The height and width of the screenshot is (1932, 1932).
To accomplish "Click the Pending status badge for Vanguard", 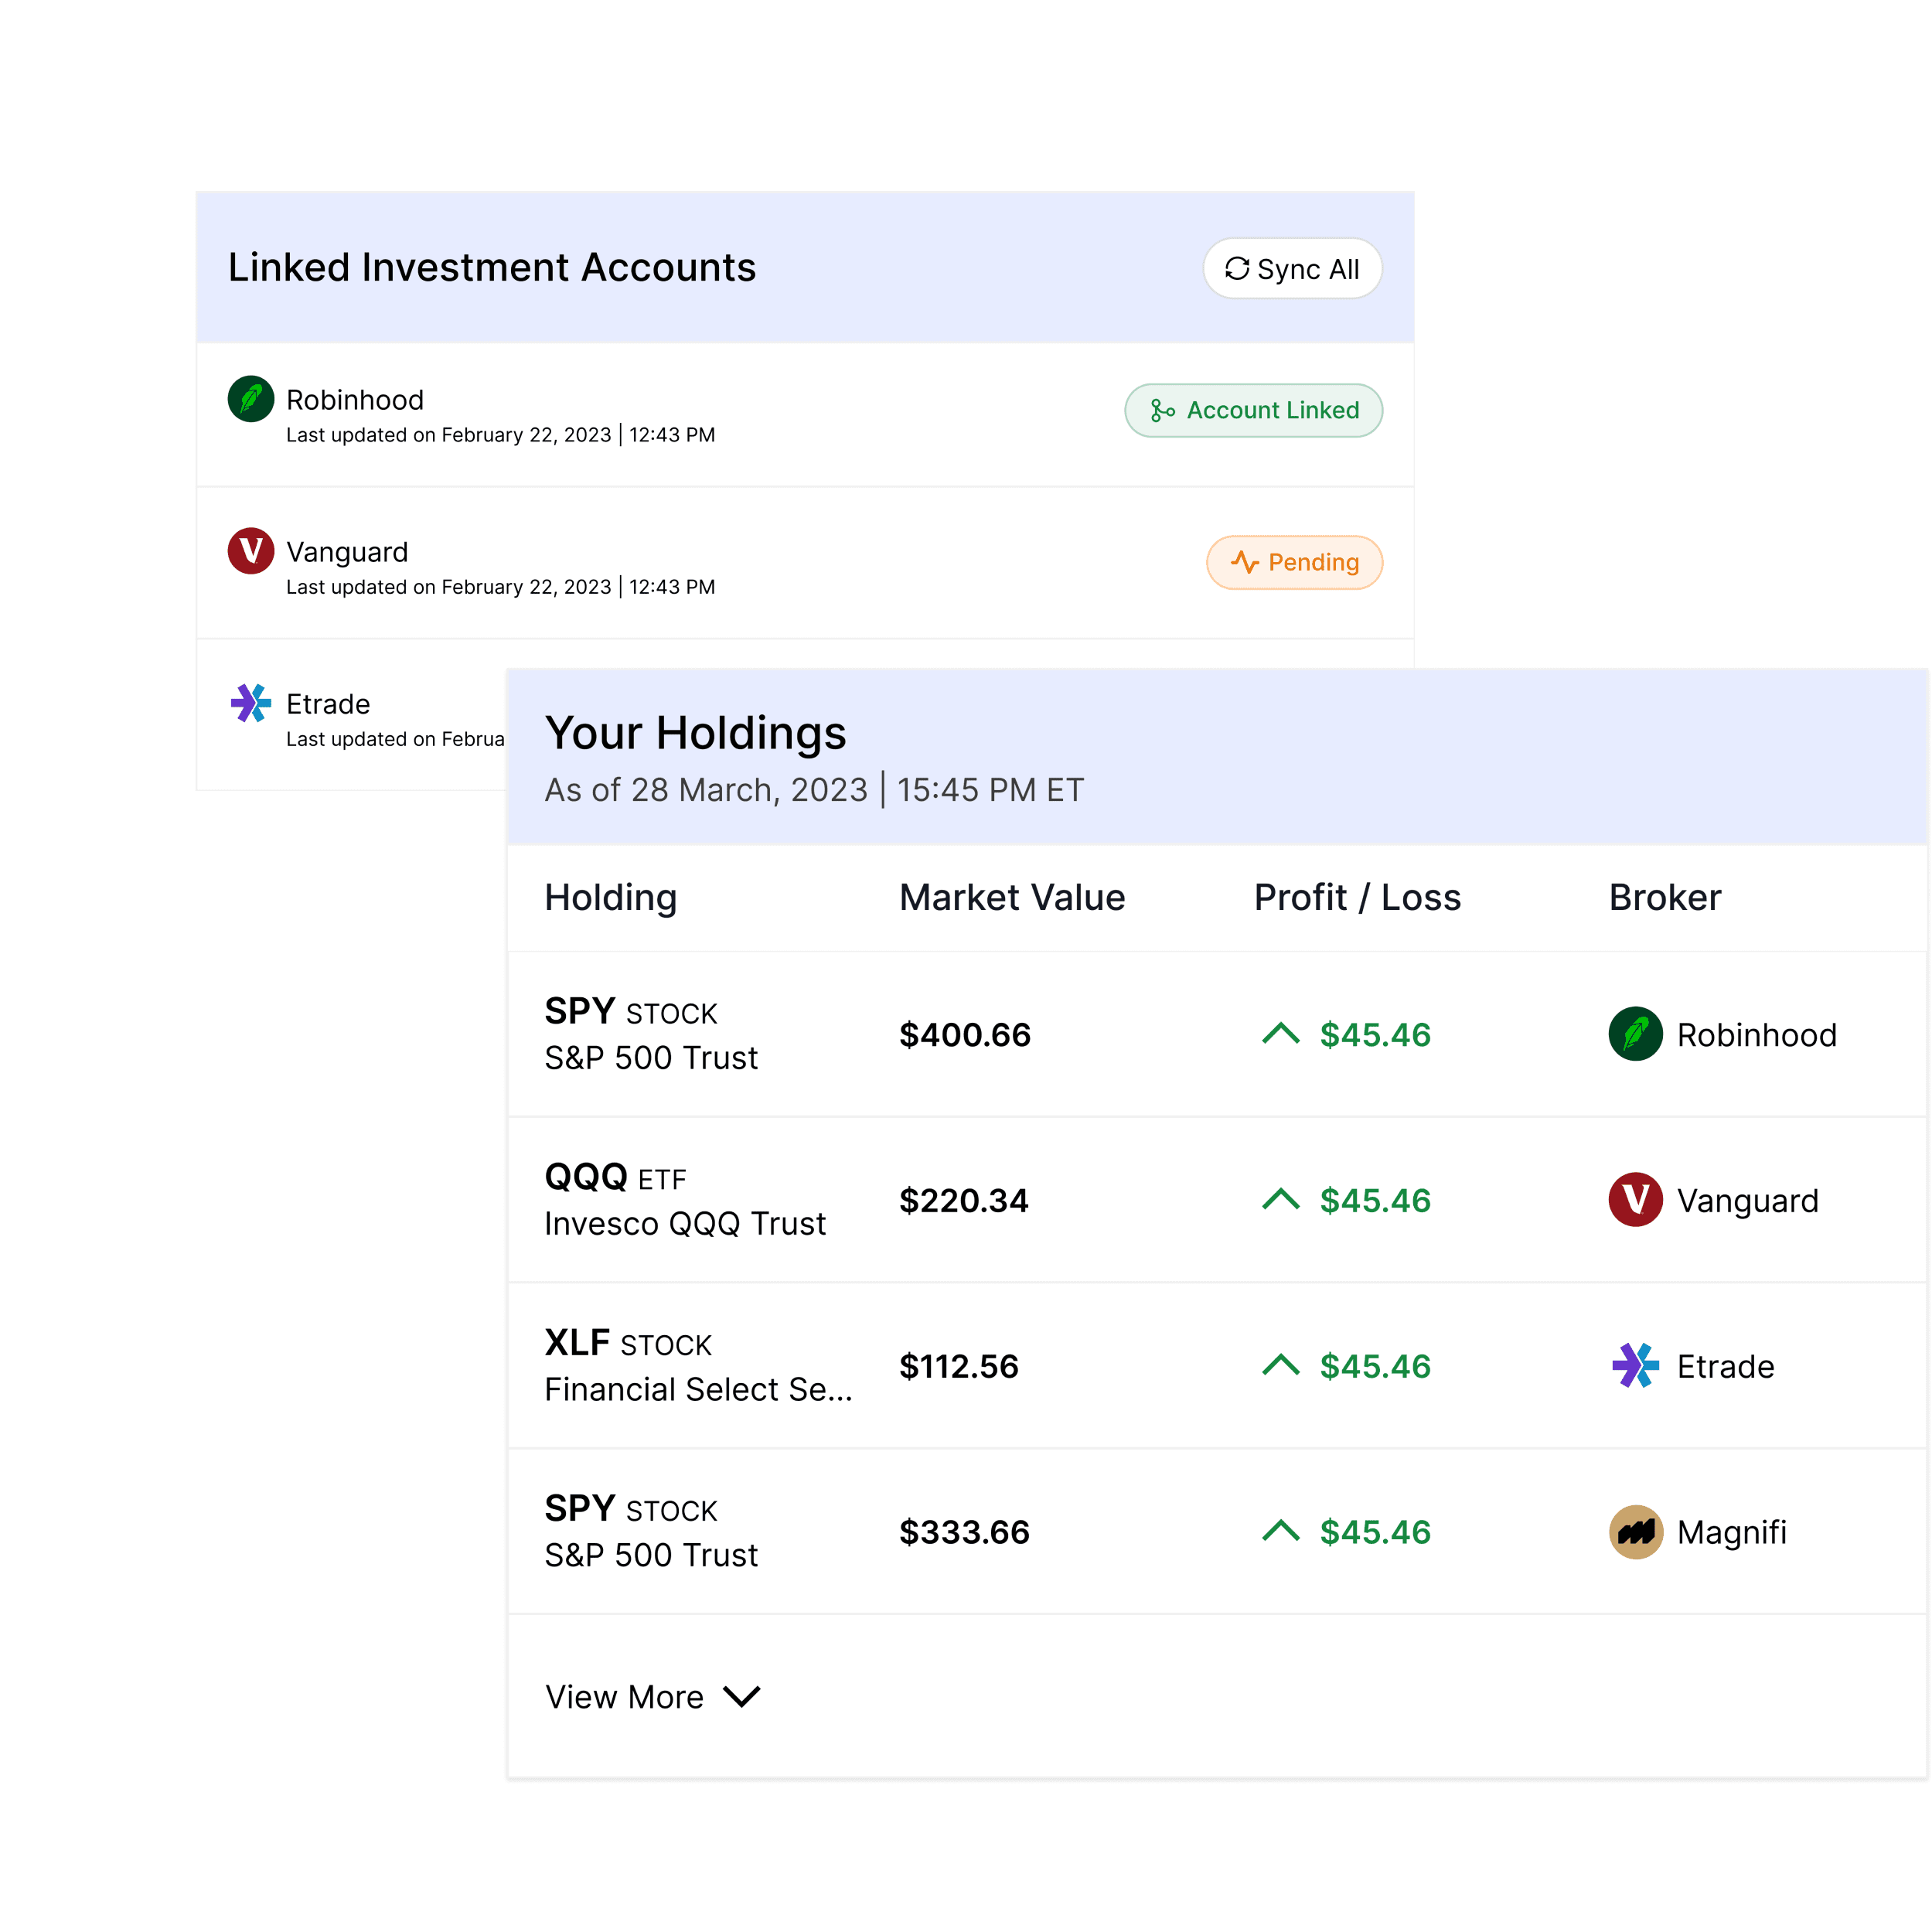I will (1294, 562).
